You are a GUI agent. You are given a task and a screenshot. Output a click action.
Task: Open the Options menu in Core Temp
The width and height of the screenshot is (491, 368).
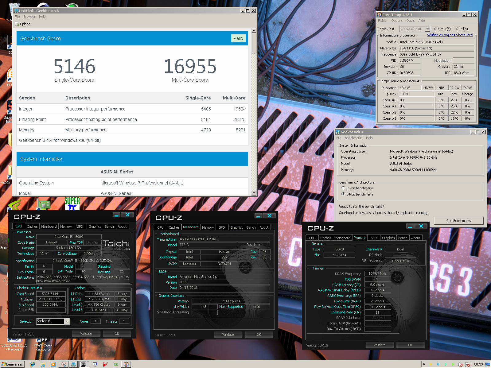397,21
